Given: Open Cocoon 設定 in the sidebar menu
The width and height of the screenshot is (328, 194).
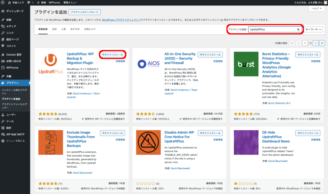Looking at the screenshot, I should click(14, 55).
